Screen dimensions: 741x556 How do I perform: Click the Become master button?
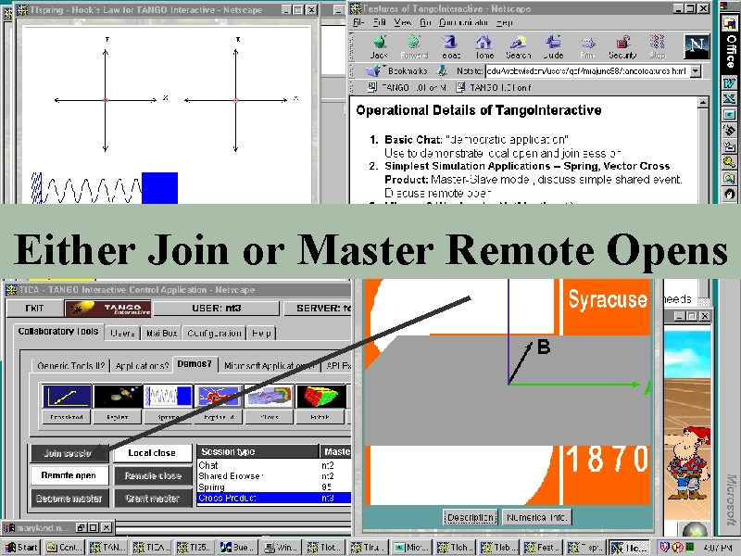tap(69, 499)
